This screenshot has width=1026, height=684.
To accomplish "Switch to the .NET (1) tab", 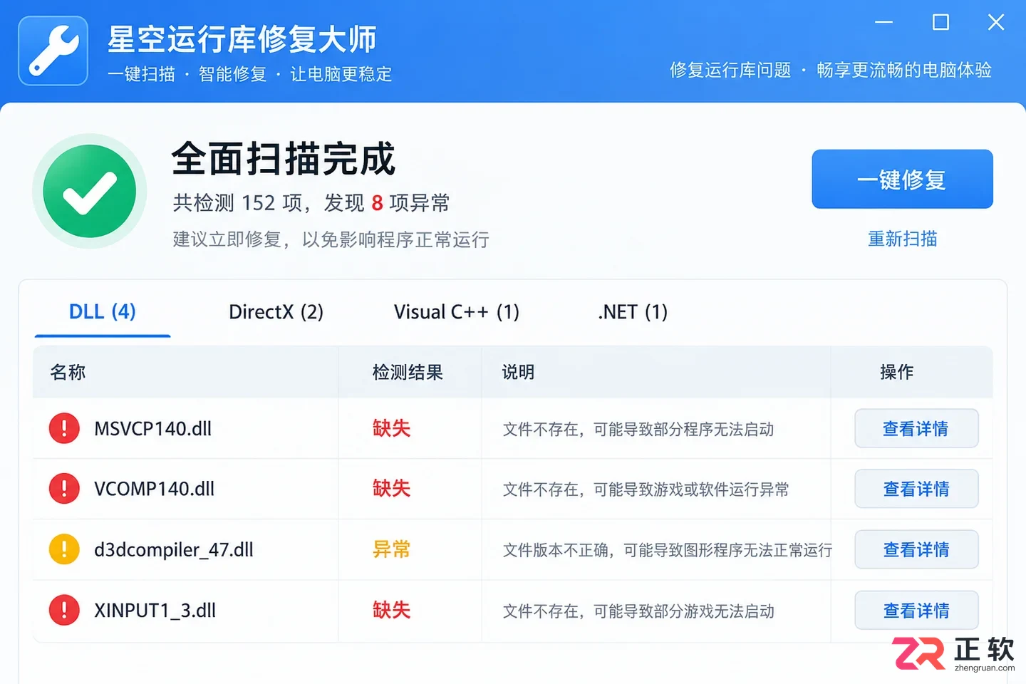I will [633, 312].
